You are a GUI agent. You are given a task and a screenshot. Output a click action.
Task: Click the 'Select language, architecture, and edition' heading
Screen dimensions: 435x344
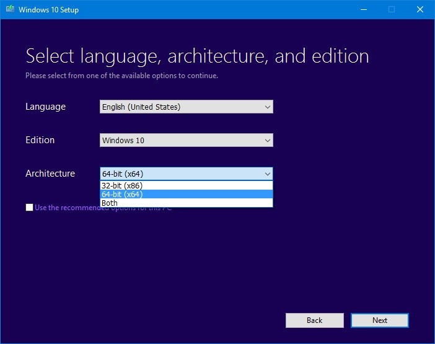coord(197,56)
